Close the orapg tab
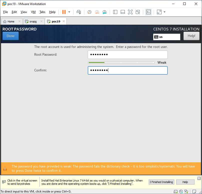 41,21
